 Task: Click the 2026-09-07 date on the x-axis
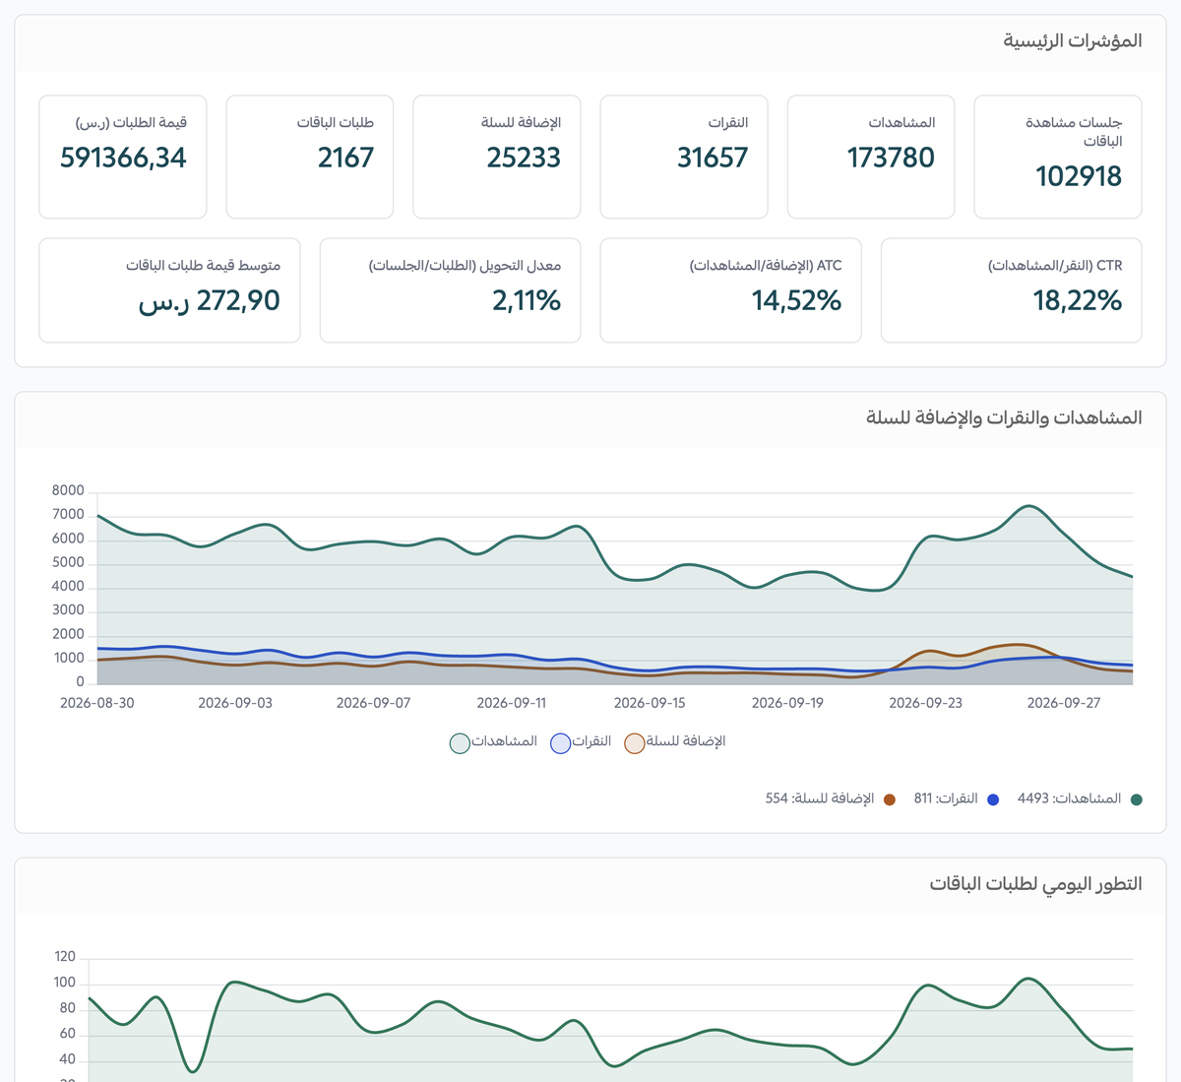click(x=373, y=703)
